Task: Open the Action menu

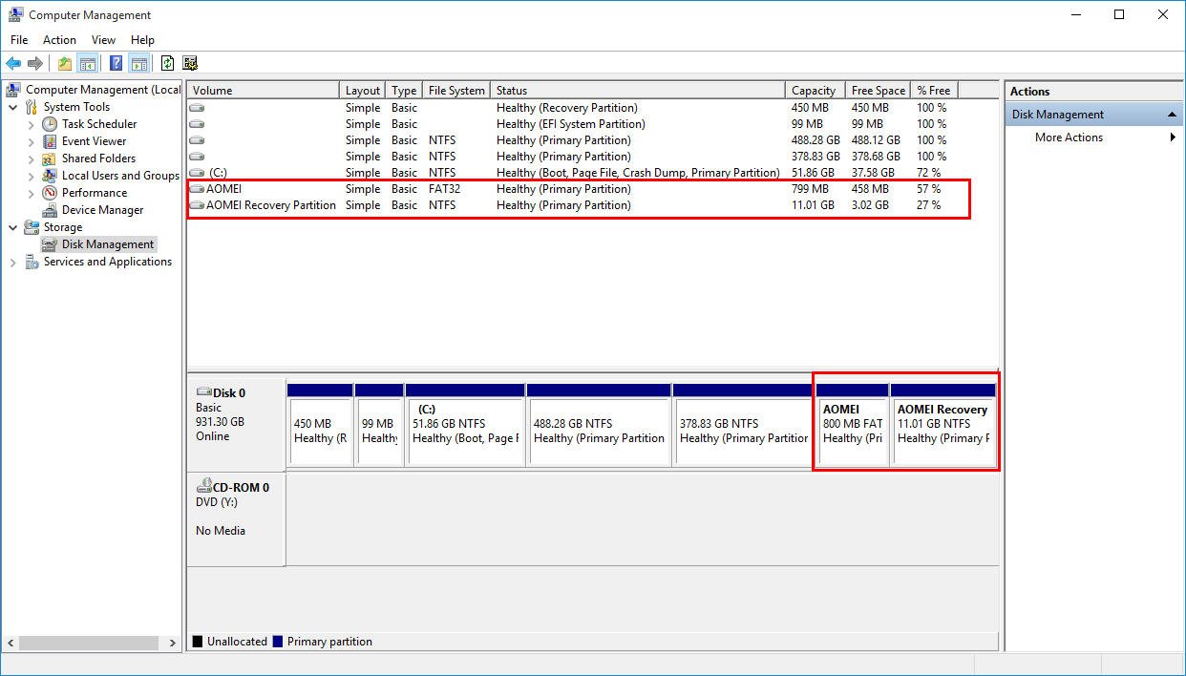Action: click(59, 40)
